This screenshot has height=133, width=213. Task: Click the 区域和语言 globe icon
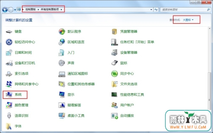62,42
